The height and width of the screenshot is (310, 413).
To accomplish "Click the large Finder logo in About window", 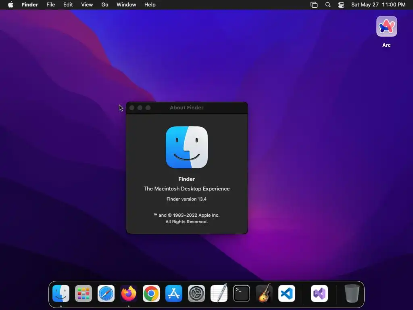I will [x=187, y=147].
